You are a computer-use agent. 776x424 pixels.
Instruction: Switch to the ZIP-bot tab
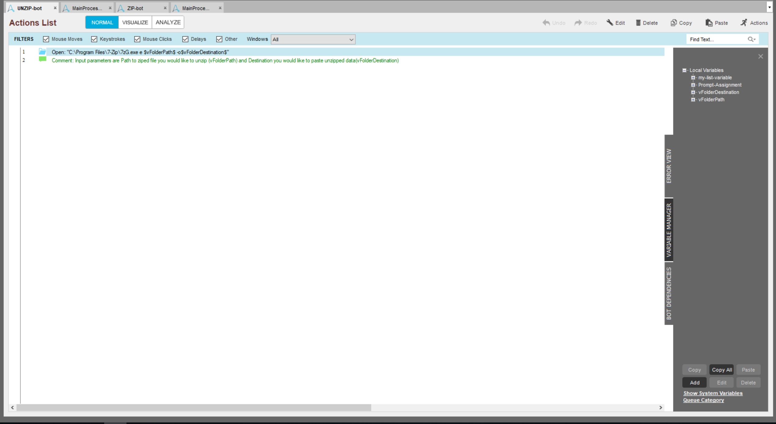135,8
